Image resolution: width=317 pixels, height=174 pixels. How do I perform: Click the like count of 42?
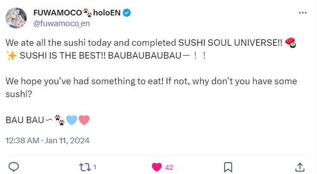pos(169,167)
